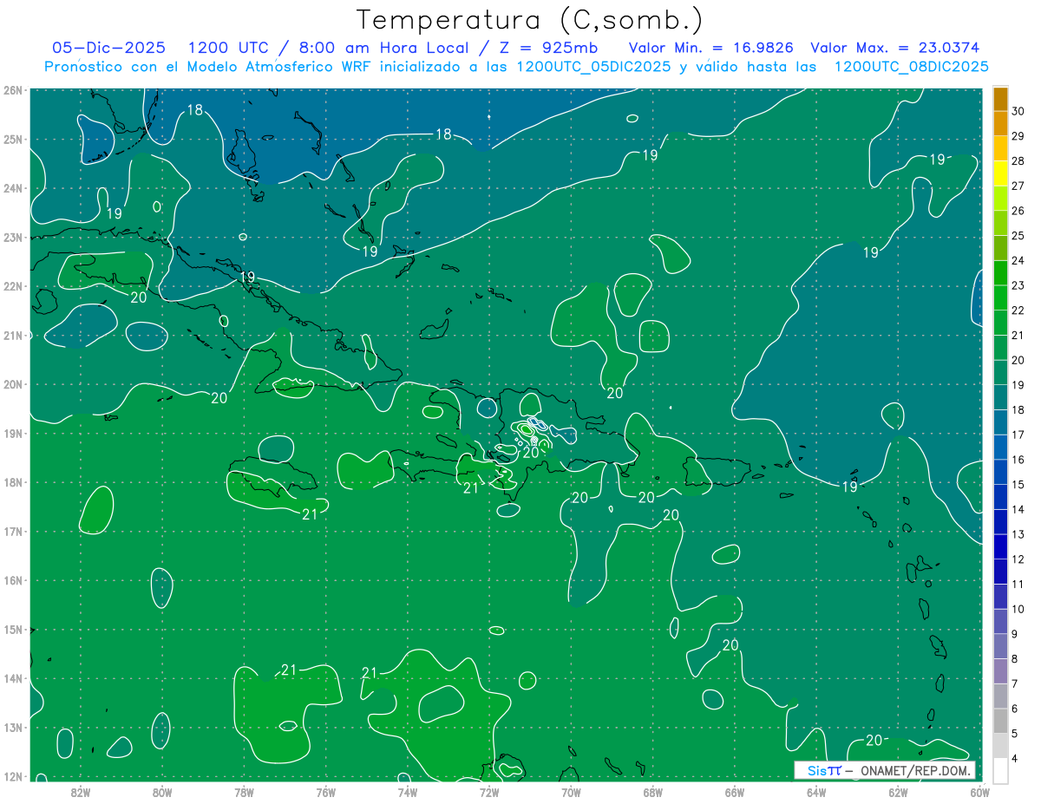Click the "4" value on the color scale
The height and width of the screenshot is (804, 1041).
(1015, 758)
